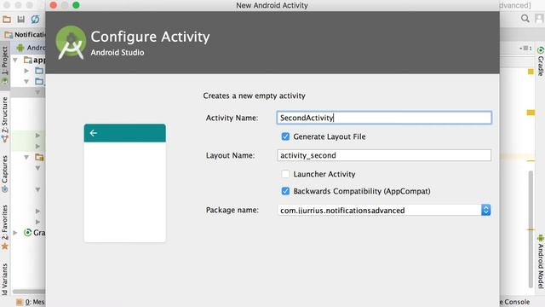
Task: Click the Android Studio logo icon
Action: pyautogui.click(x=71, y=43)
